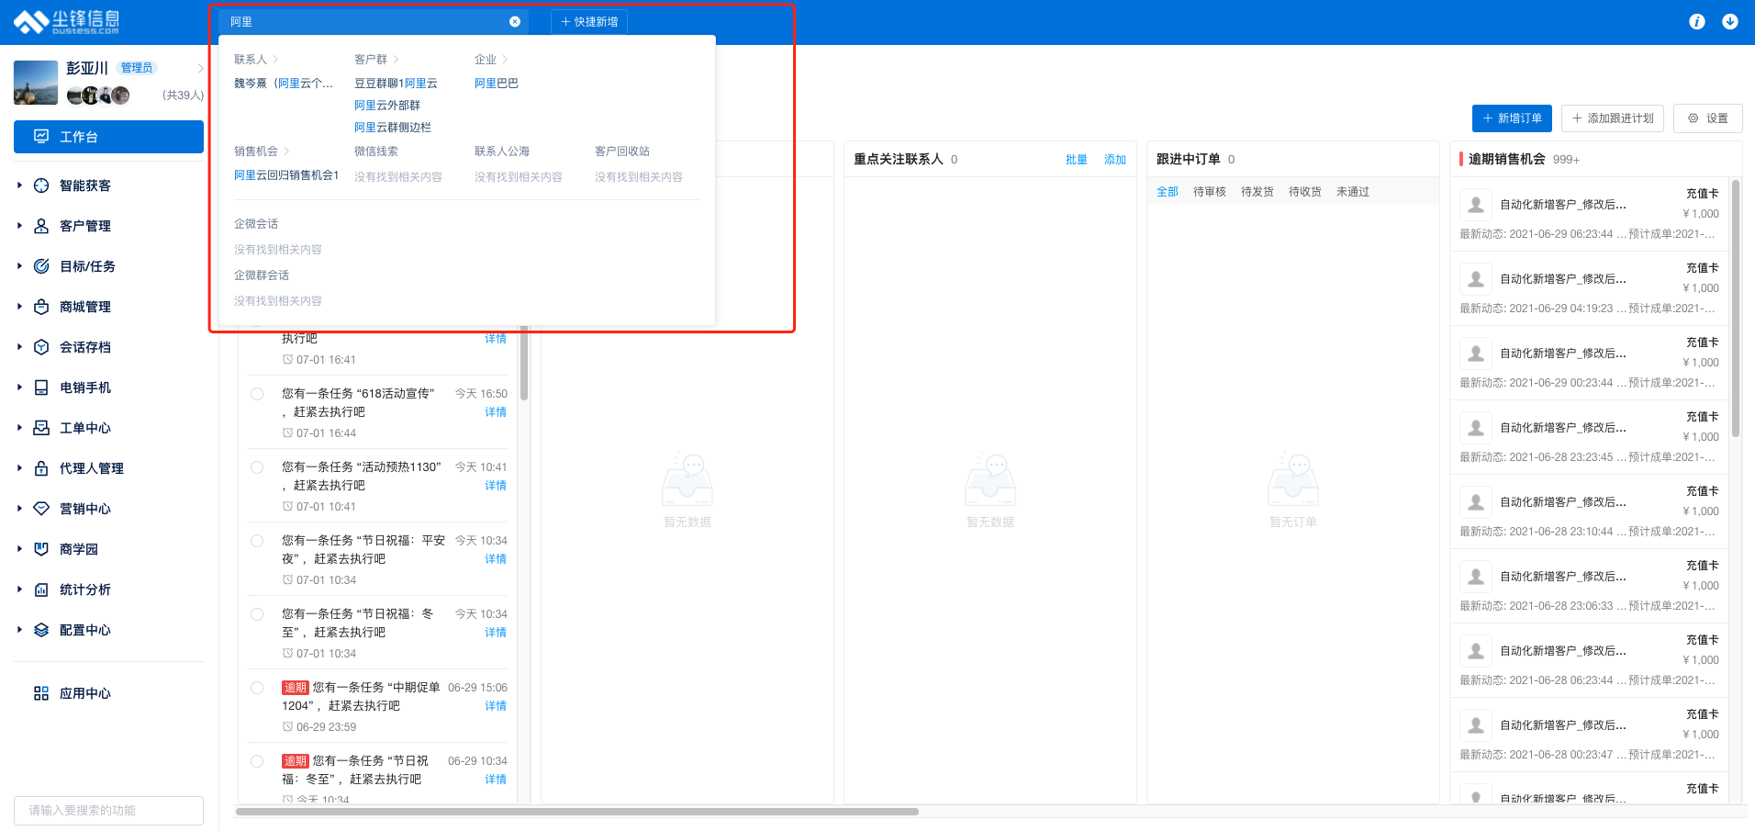Open the 阿里巴巴 enterprise search result

497,84
